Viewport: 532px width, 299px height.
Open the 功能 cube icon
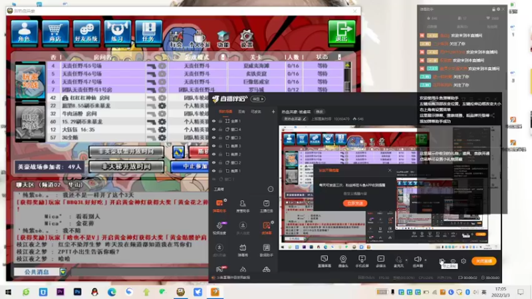point(223,39)
